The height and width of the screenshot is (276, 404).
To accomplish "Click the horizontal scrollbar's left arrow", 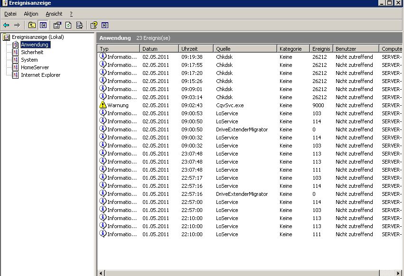I will click(100, 273).
